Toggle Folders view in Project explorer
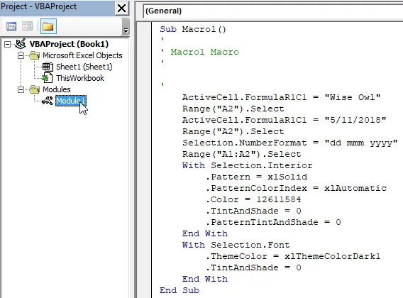 (48, 26)
